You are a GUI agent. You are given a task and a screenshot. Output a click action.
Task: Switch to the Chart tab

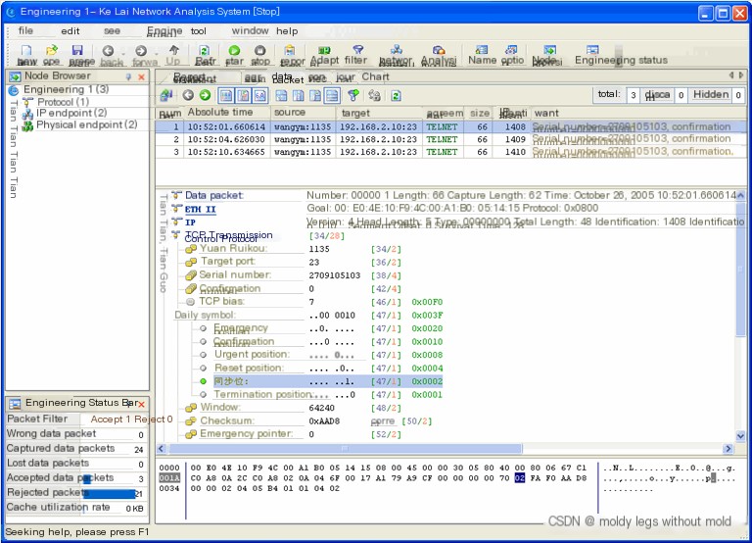pos(375,76)
